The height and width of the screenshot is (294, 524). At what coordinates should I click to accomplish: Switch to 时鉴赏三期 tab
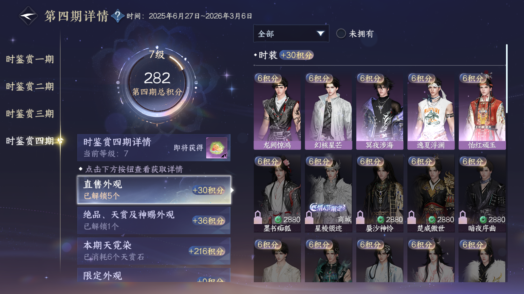(x=30, y=113)
